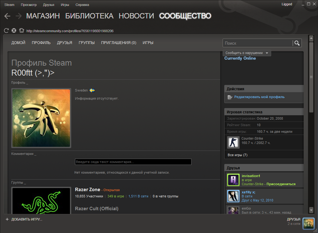The height and width of the screenshot is (233, 318).
Task: Click the Sweden flag icon
Action: point(92,91)
